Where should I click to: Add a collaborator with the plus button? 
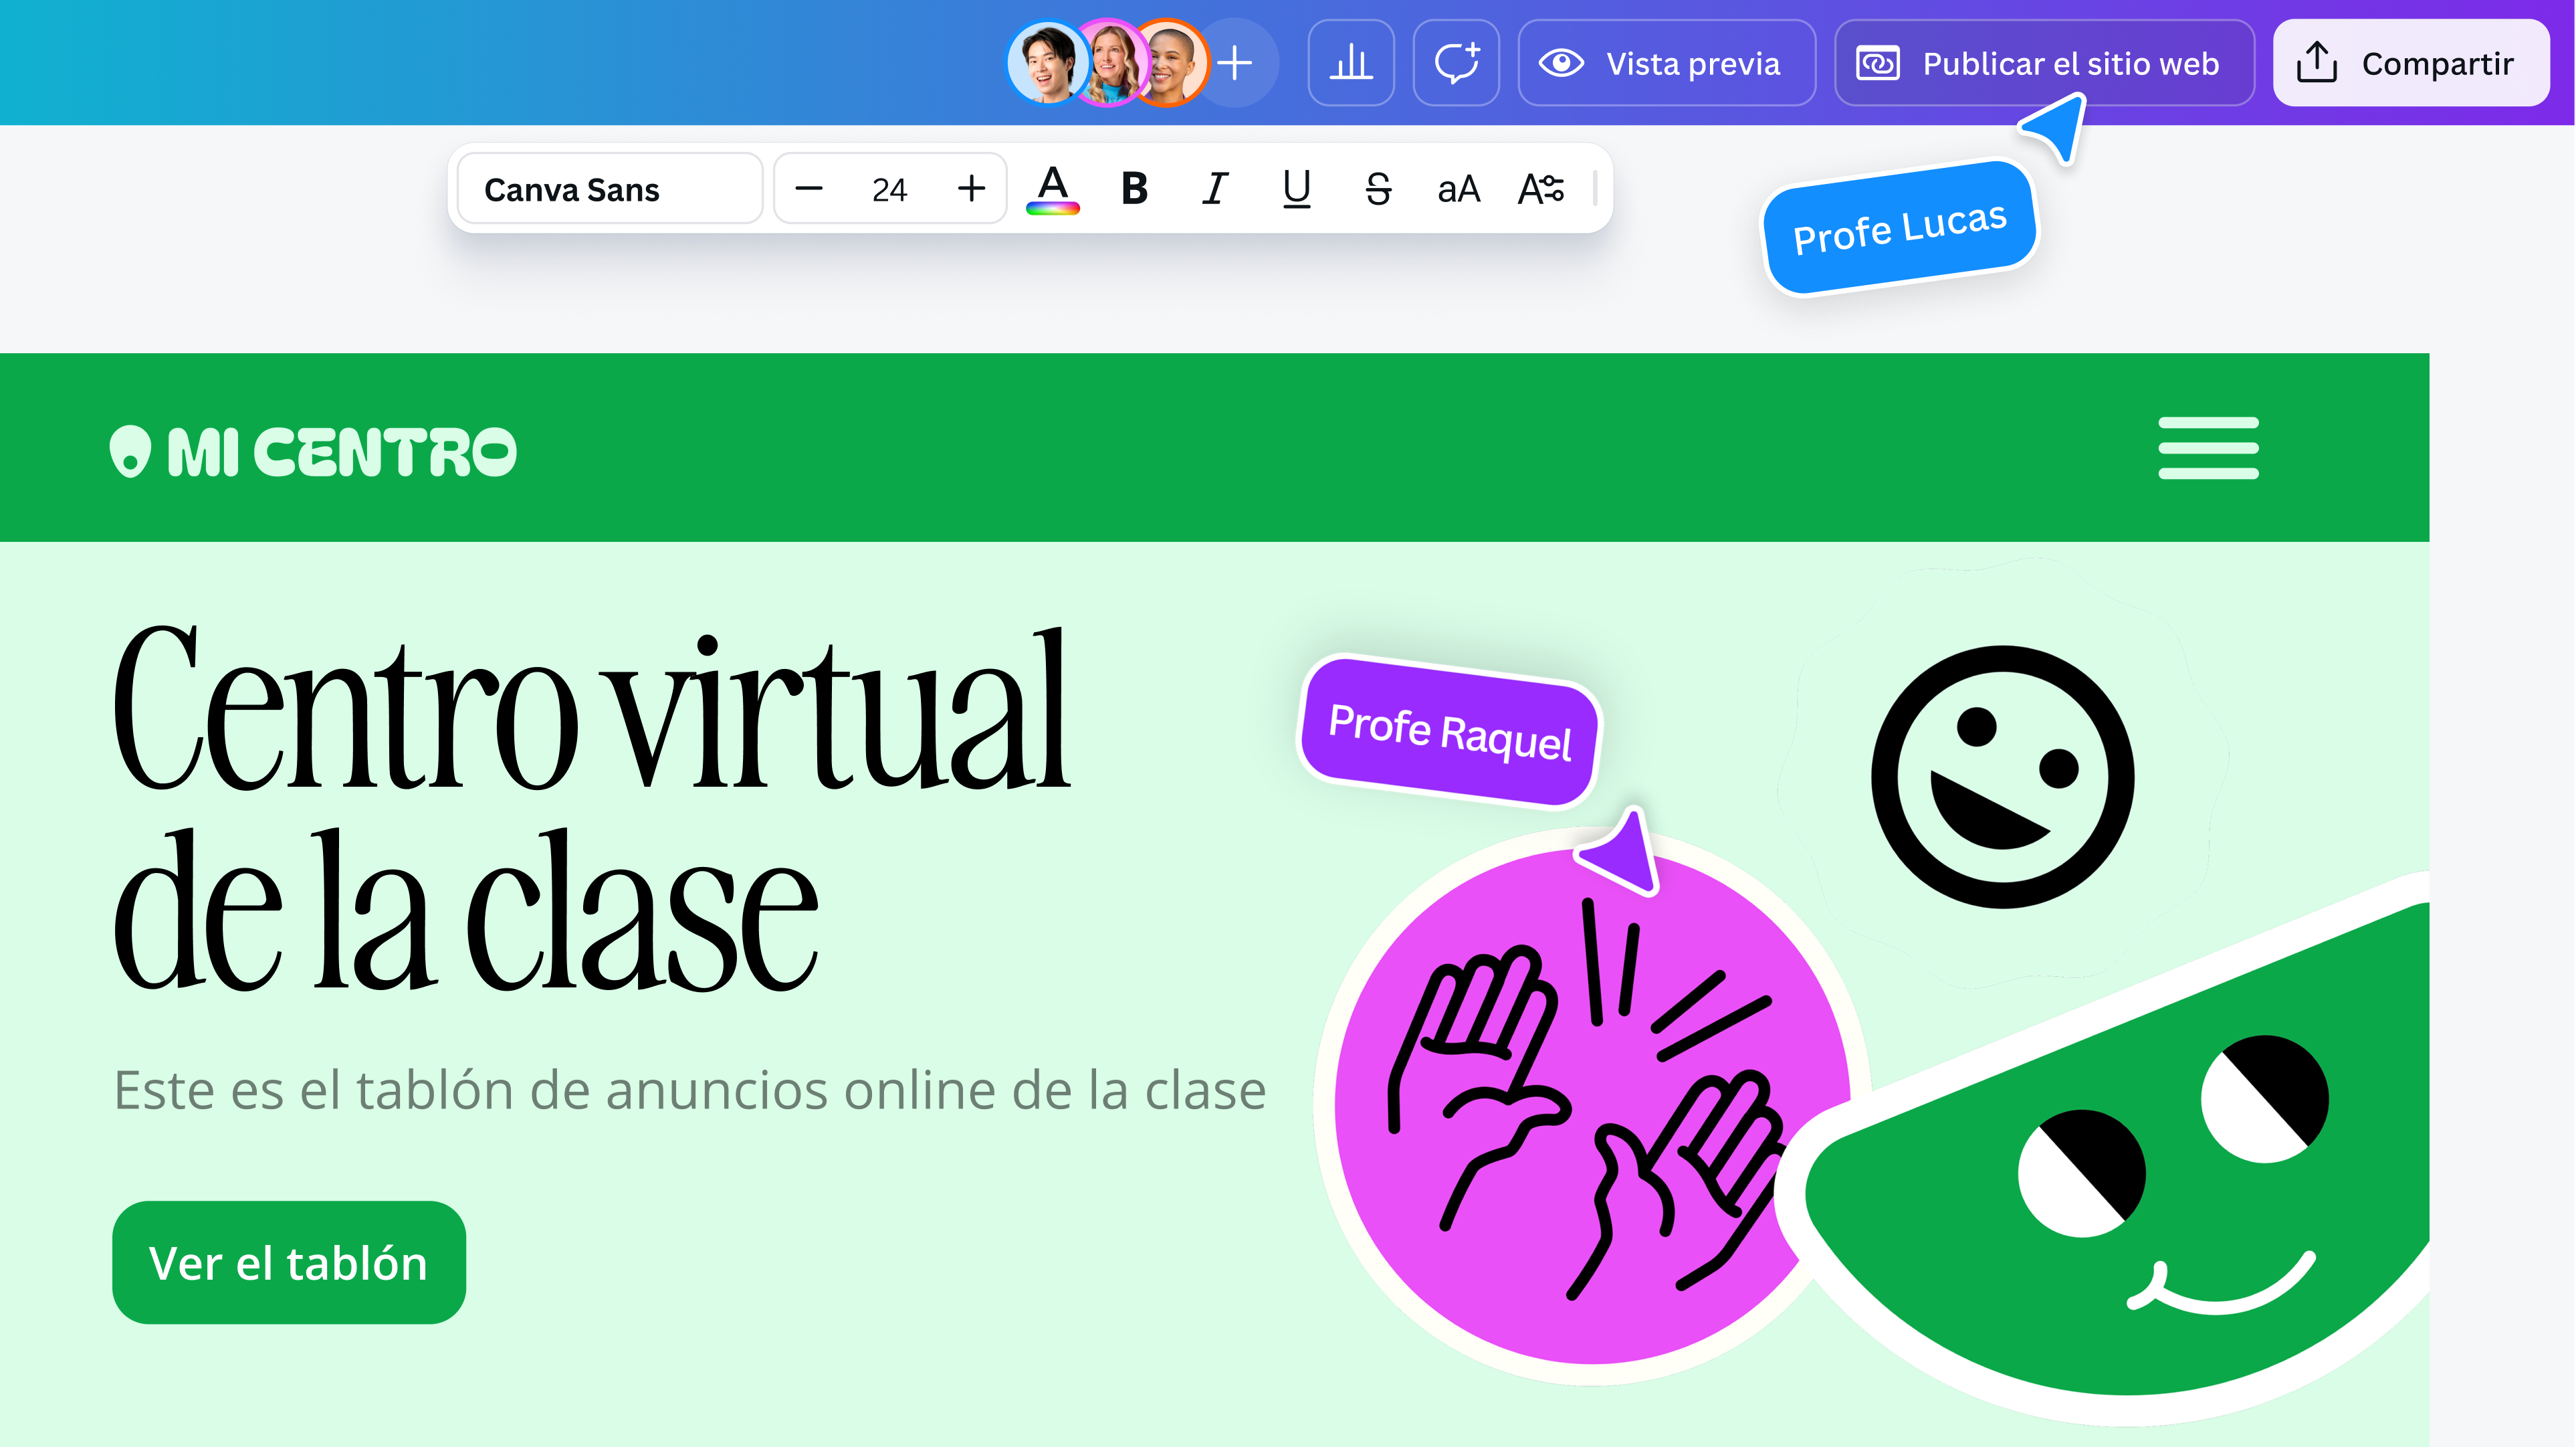(1236, 63)
